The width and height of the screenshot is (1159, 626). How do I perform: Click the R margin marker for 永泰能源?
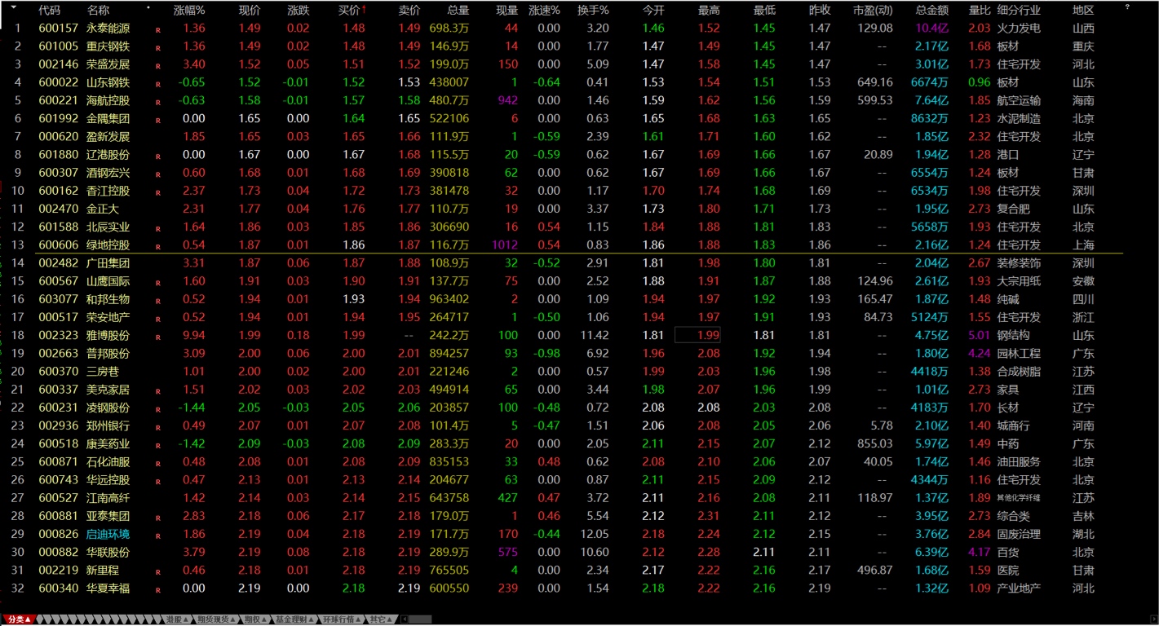pyautogui.click(x=158, y=29)
